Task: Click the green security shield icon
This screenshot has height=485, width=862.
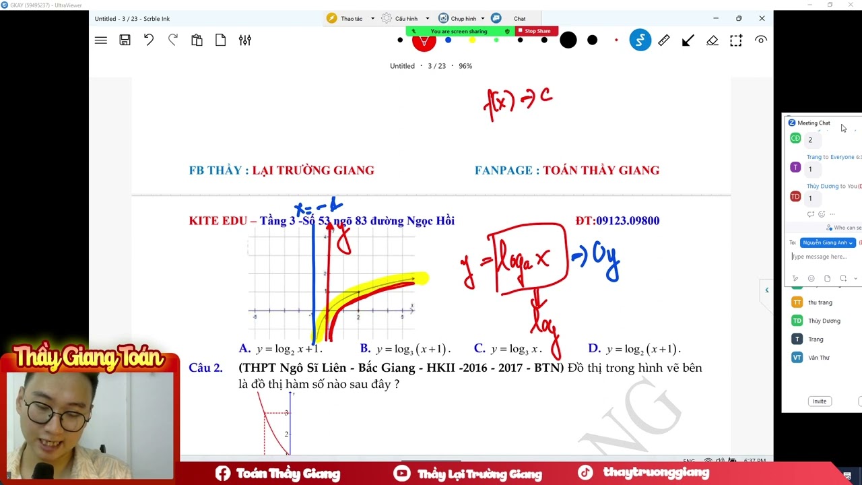Action: click(x=507, y=31)
